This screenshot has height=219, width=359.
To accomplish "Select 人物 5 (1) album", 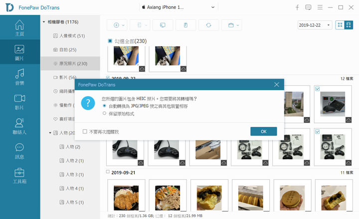I will coord(72,202).
